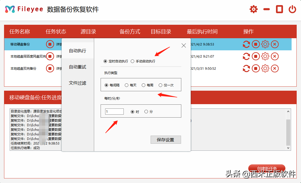Select 本地磁盘双向备份 task name
The image size is (301, 183).
[23, 69]
